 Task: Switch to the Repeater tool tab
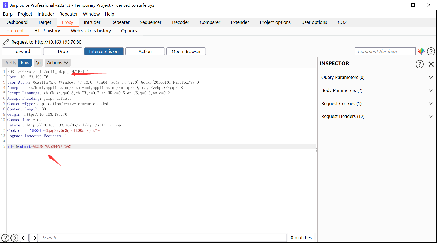click(120, 22)
